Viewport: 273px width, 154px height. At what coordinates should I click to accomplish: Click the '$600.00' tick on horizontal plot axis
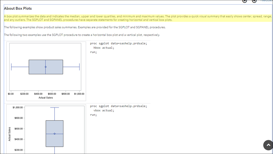point(52,94)
